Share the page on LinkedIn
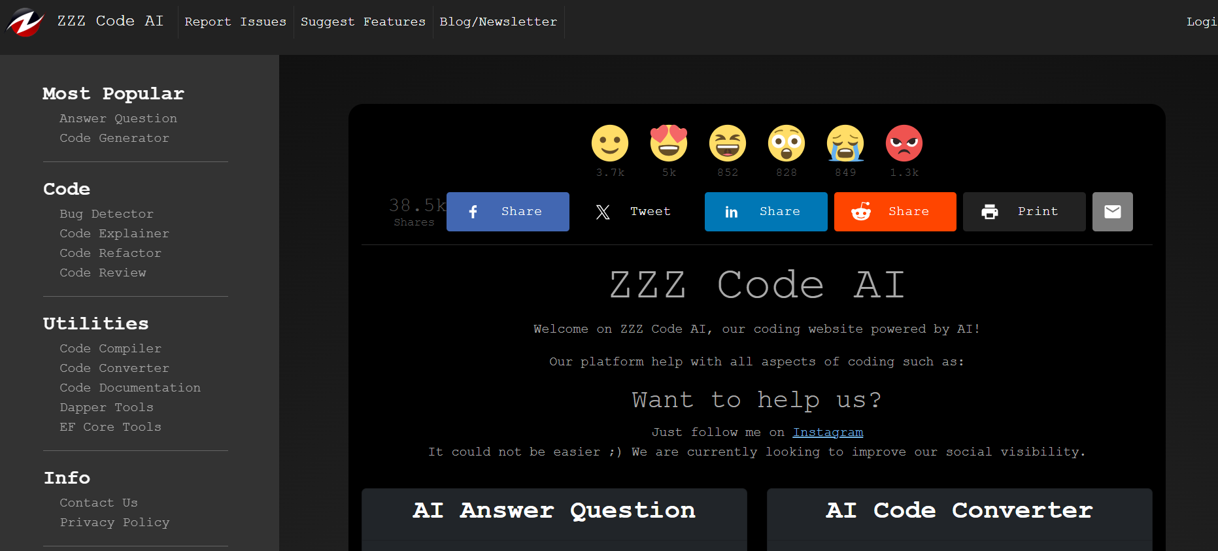 [766, 212]
